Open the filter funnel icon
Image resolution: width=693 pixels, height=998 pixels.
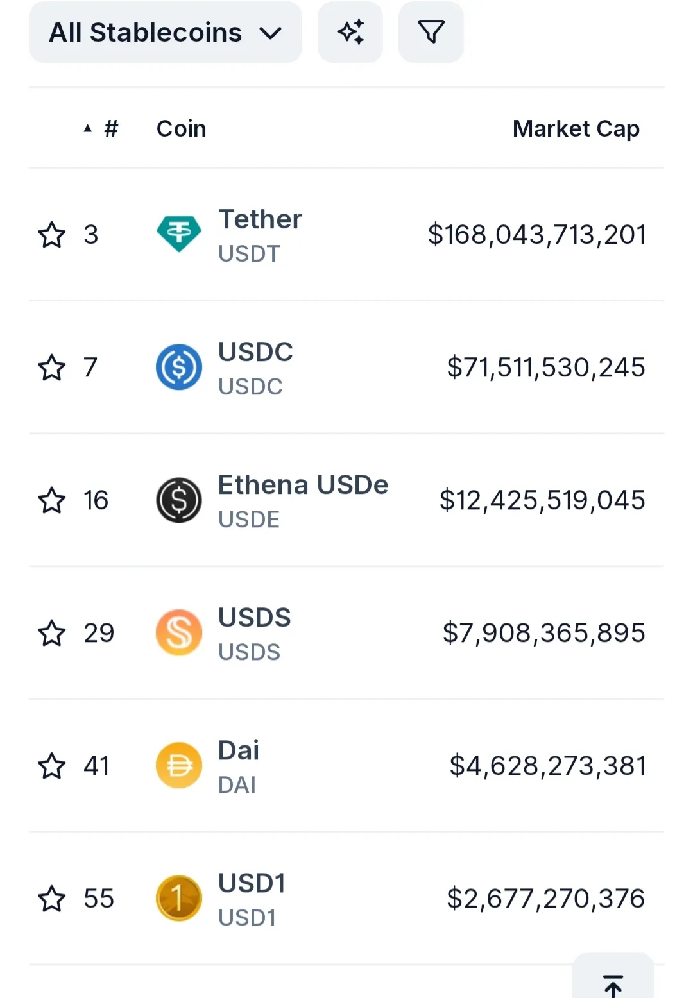[431, 32]
